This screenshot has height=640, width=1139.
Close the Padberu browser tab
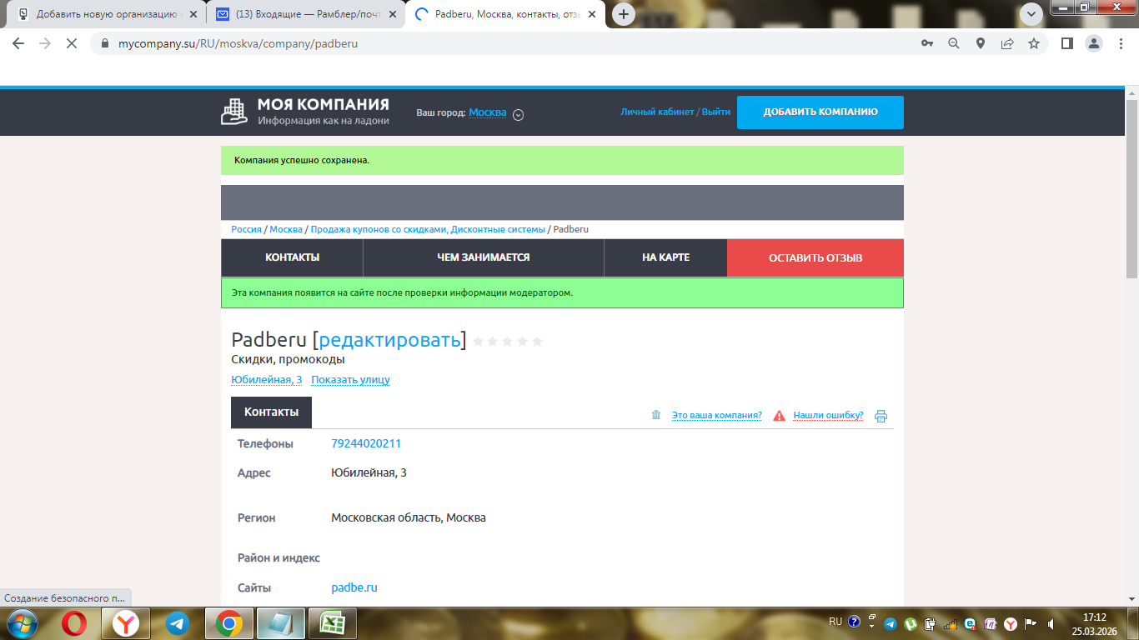pyautogui.click(x=592, y=14)
